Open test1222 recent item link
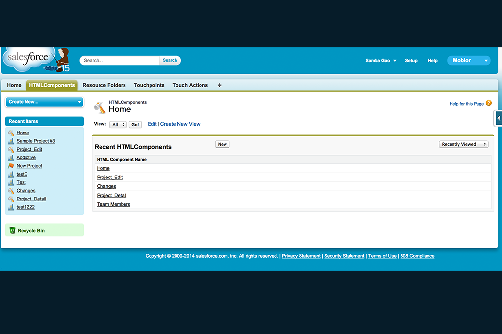The height and width of the screenshot is (334, 502). [25, 207]
